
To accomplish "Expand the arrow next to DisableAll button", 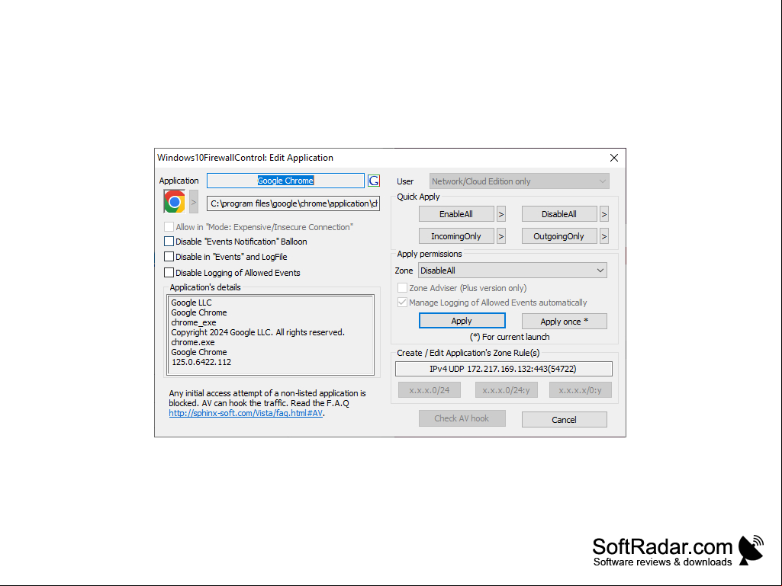I will click(604, 214).
